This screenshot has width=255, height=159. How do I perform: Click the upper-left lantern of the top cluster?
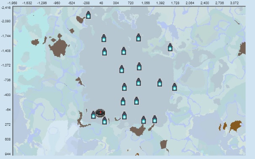click(x=104, y=38)
